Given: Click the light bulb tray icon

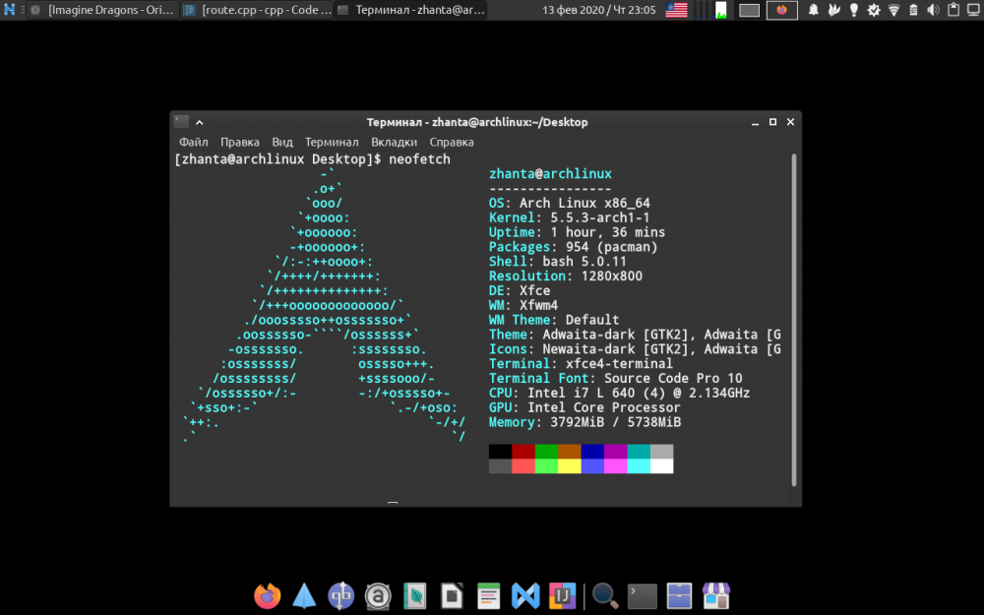Looking at the screenshot, I should [853, 10].
